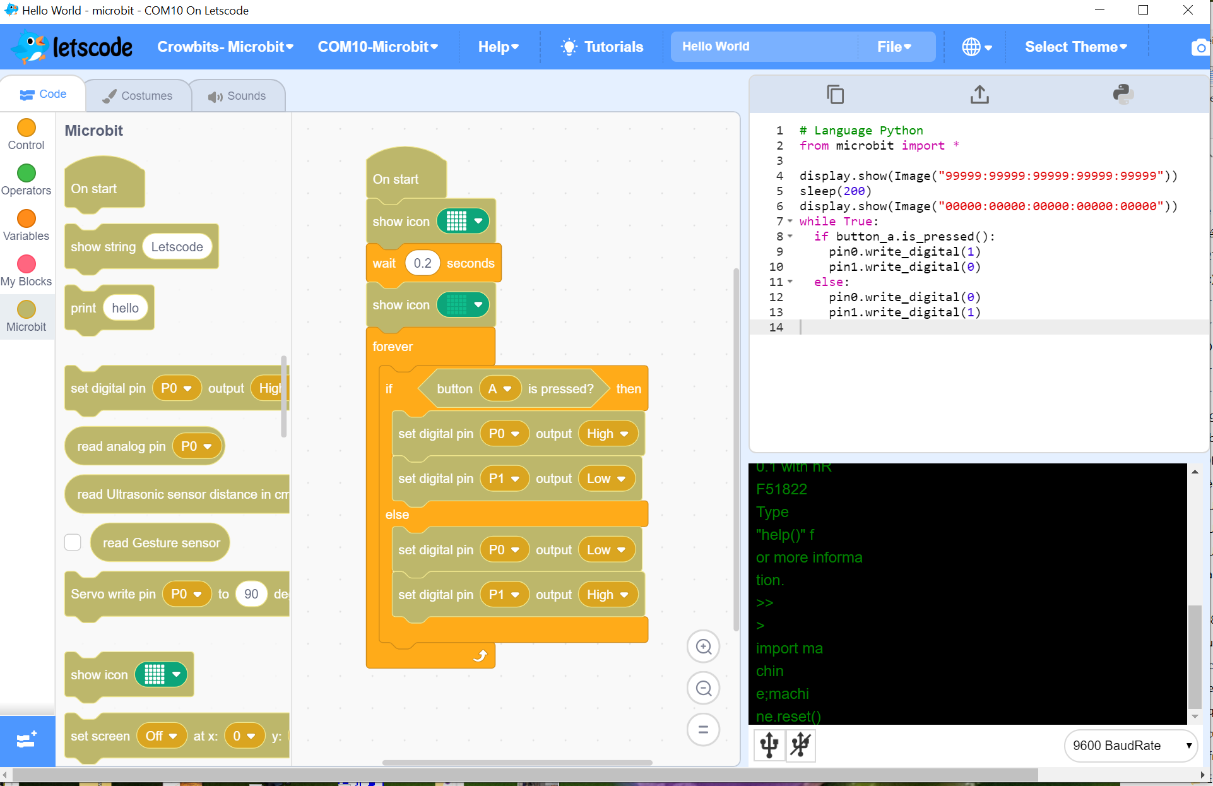Click the workspace vertical scrollbar
This screenshot has width=1213, height=786.
coord(736,450)
